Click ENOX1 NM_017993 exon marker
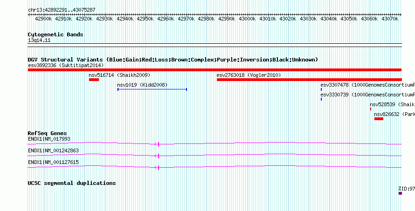Viewport: 415px width, 211px height. click(158, 144)
